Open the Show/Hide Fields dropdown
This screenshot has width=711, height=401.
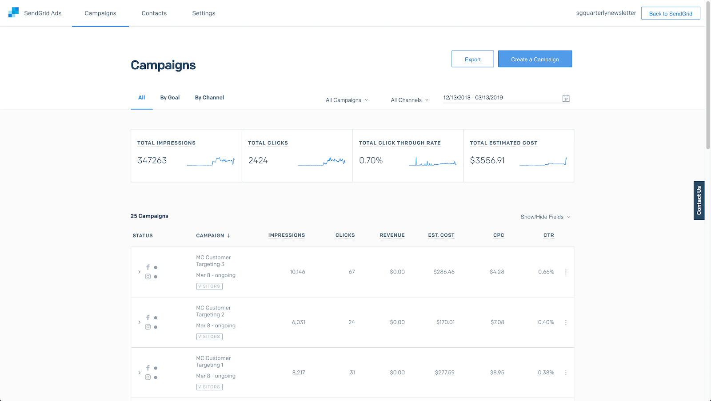click(545, 217)
